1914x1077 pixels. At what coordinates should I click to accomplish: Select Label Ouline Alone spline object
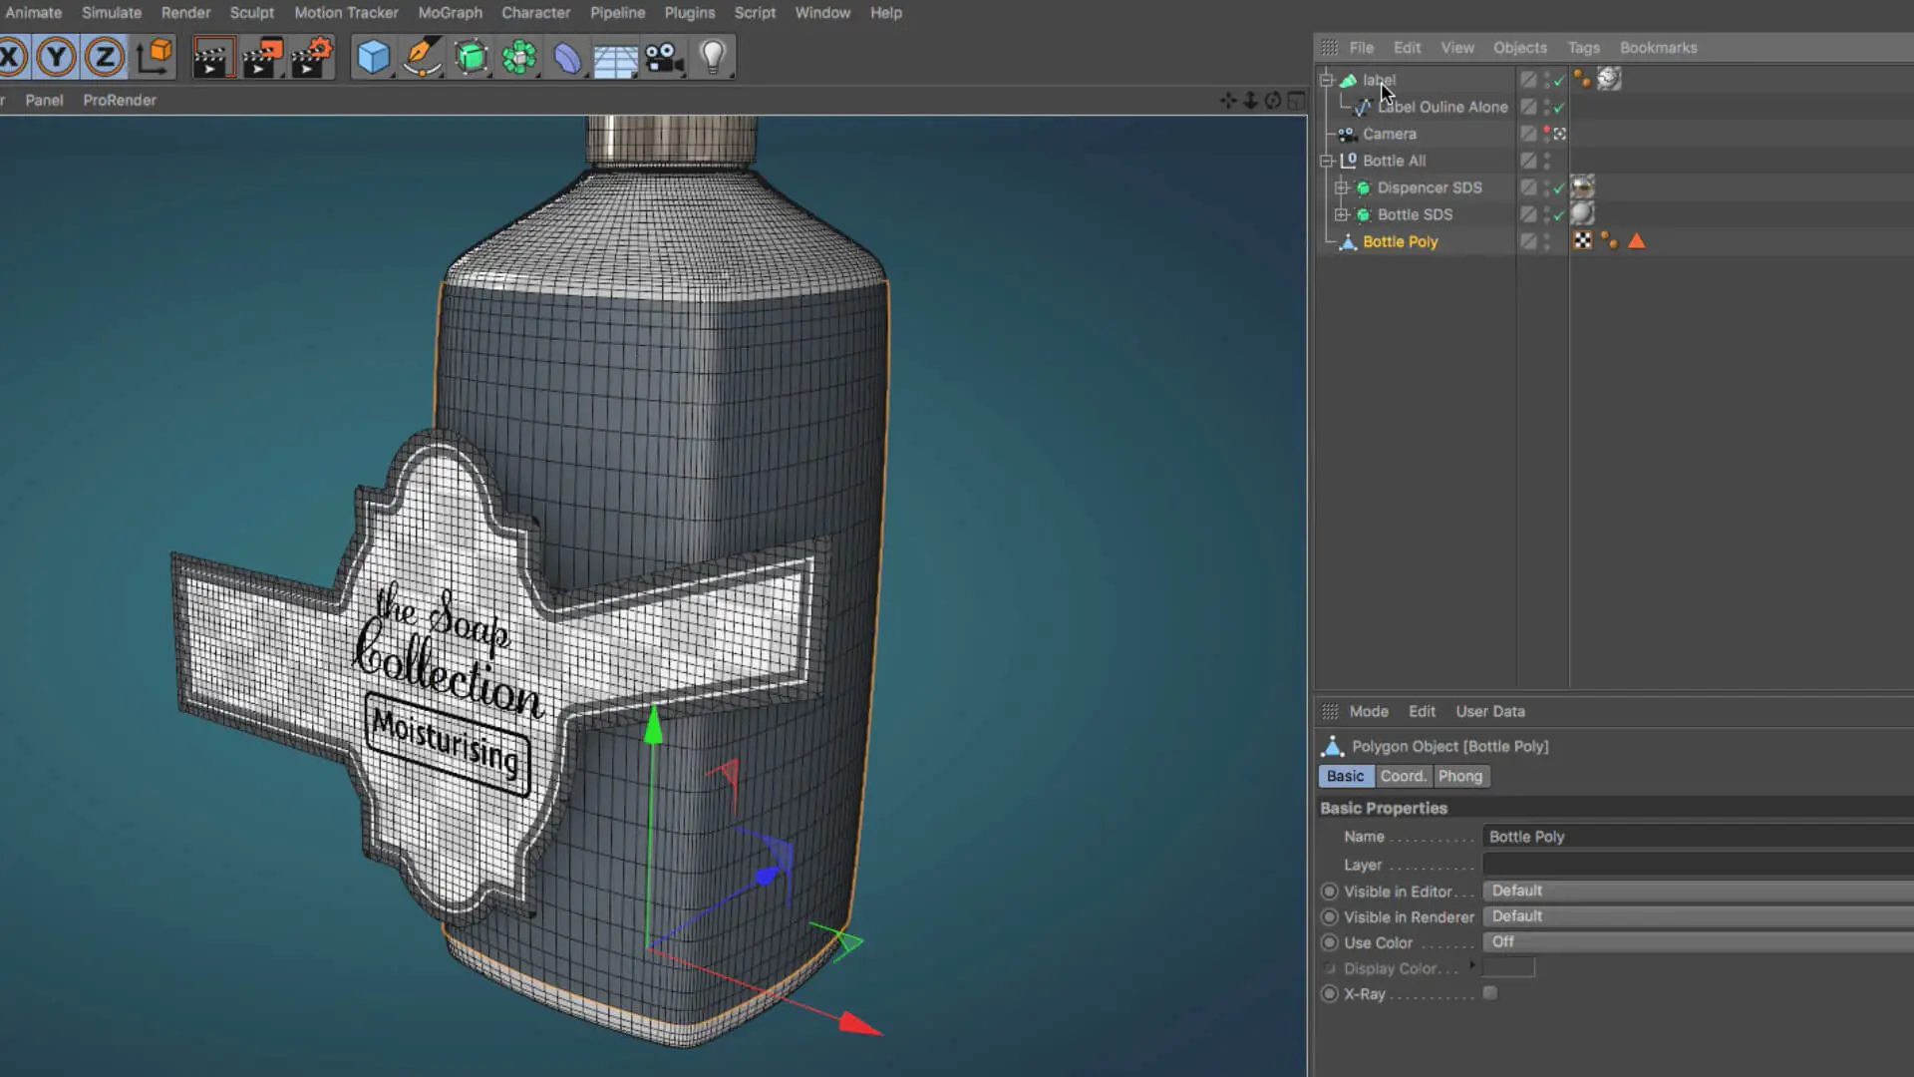pyautogui.click(x=1442, y=107)
